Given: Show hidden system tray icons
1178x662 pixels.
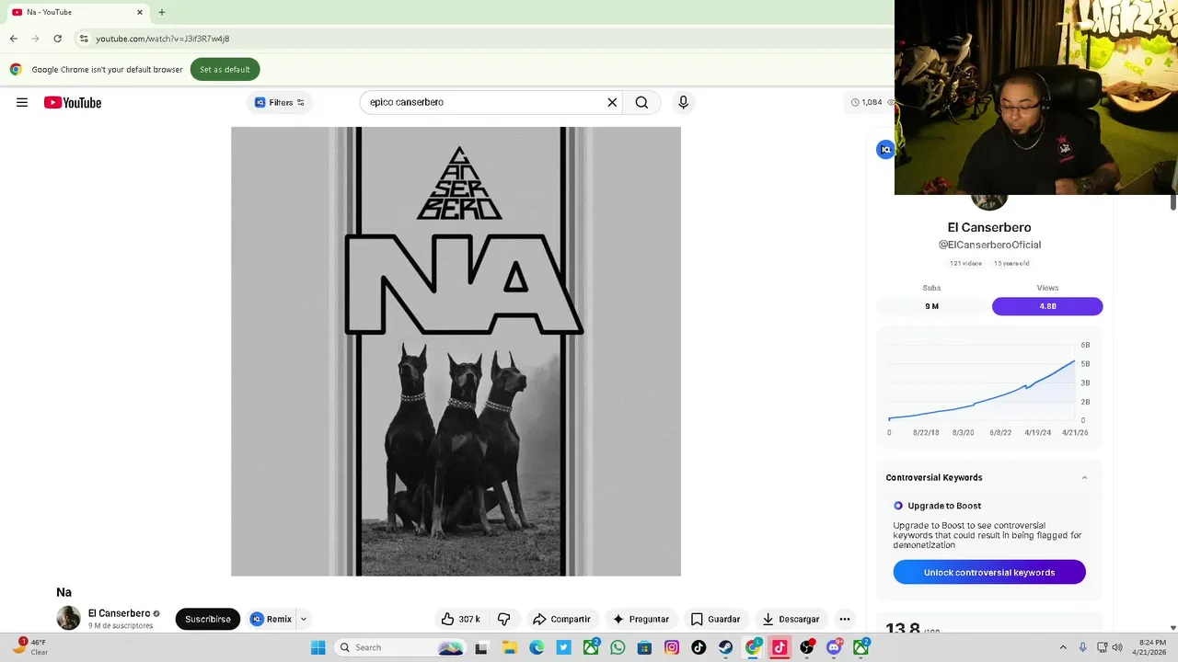Looking at the screenshot, I should point(1063,647).
